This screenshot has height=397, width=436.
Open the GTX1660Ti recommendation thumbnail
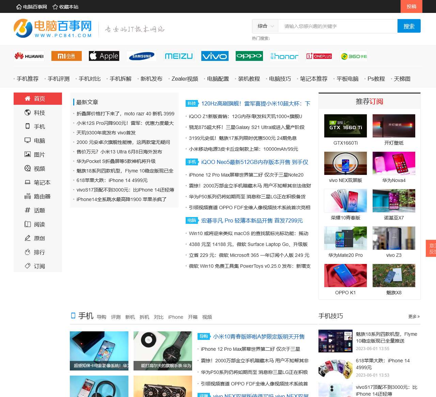pos(345,126)
